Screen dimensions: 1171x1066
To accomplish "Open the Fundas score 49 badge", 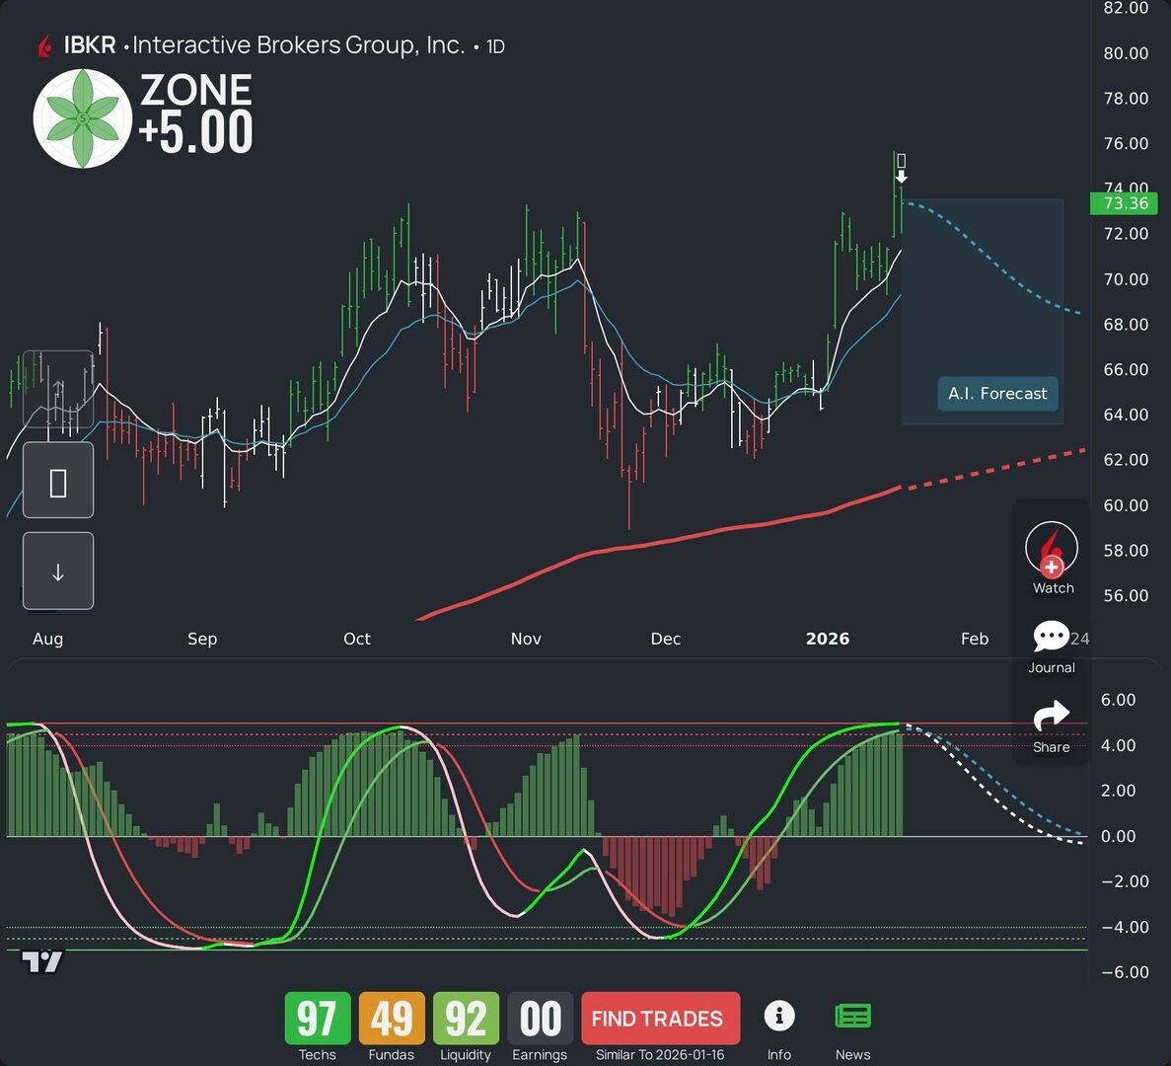I will pos(392,1019).
